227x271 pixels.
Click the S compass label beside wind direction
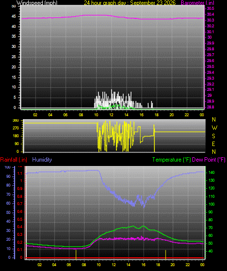click(x=213, y=136)
